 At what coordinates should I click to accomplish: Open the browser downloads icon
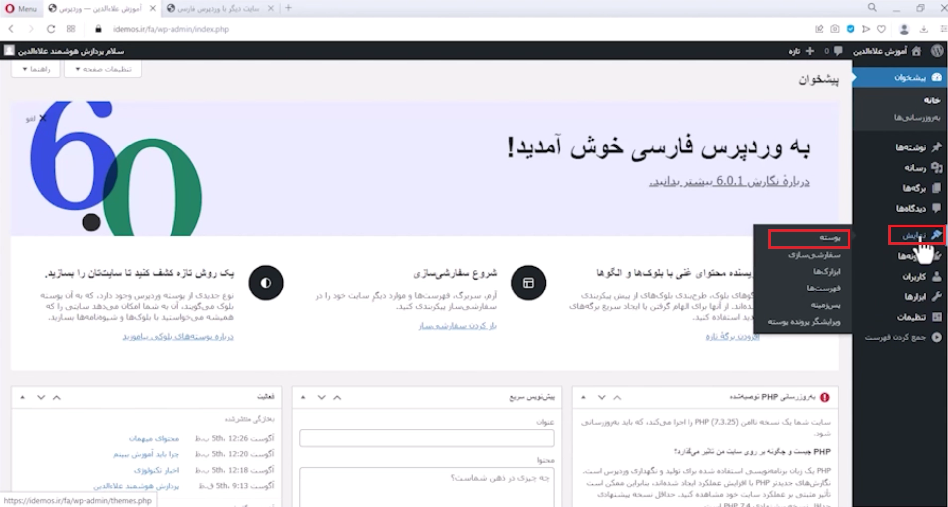pyautogui.click(x=924, y=29)
